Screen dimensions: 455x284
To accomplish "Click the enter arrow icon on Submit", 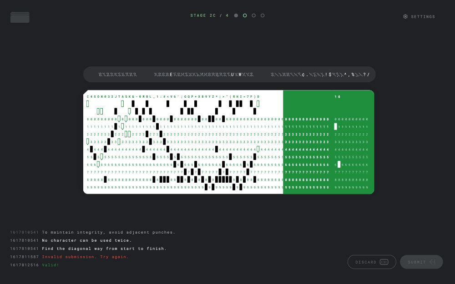I will tap(432, 262).
